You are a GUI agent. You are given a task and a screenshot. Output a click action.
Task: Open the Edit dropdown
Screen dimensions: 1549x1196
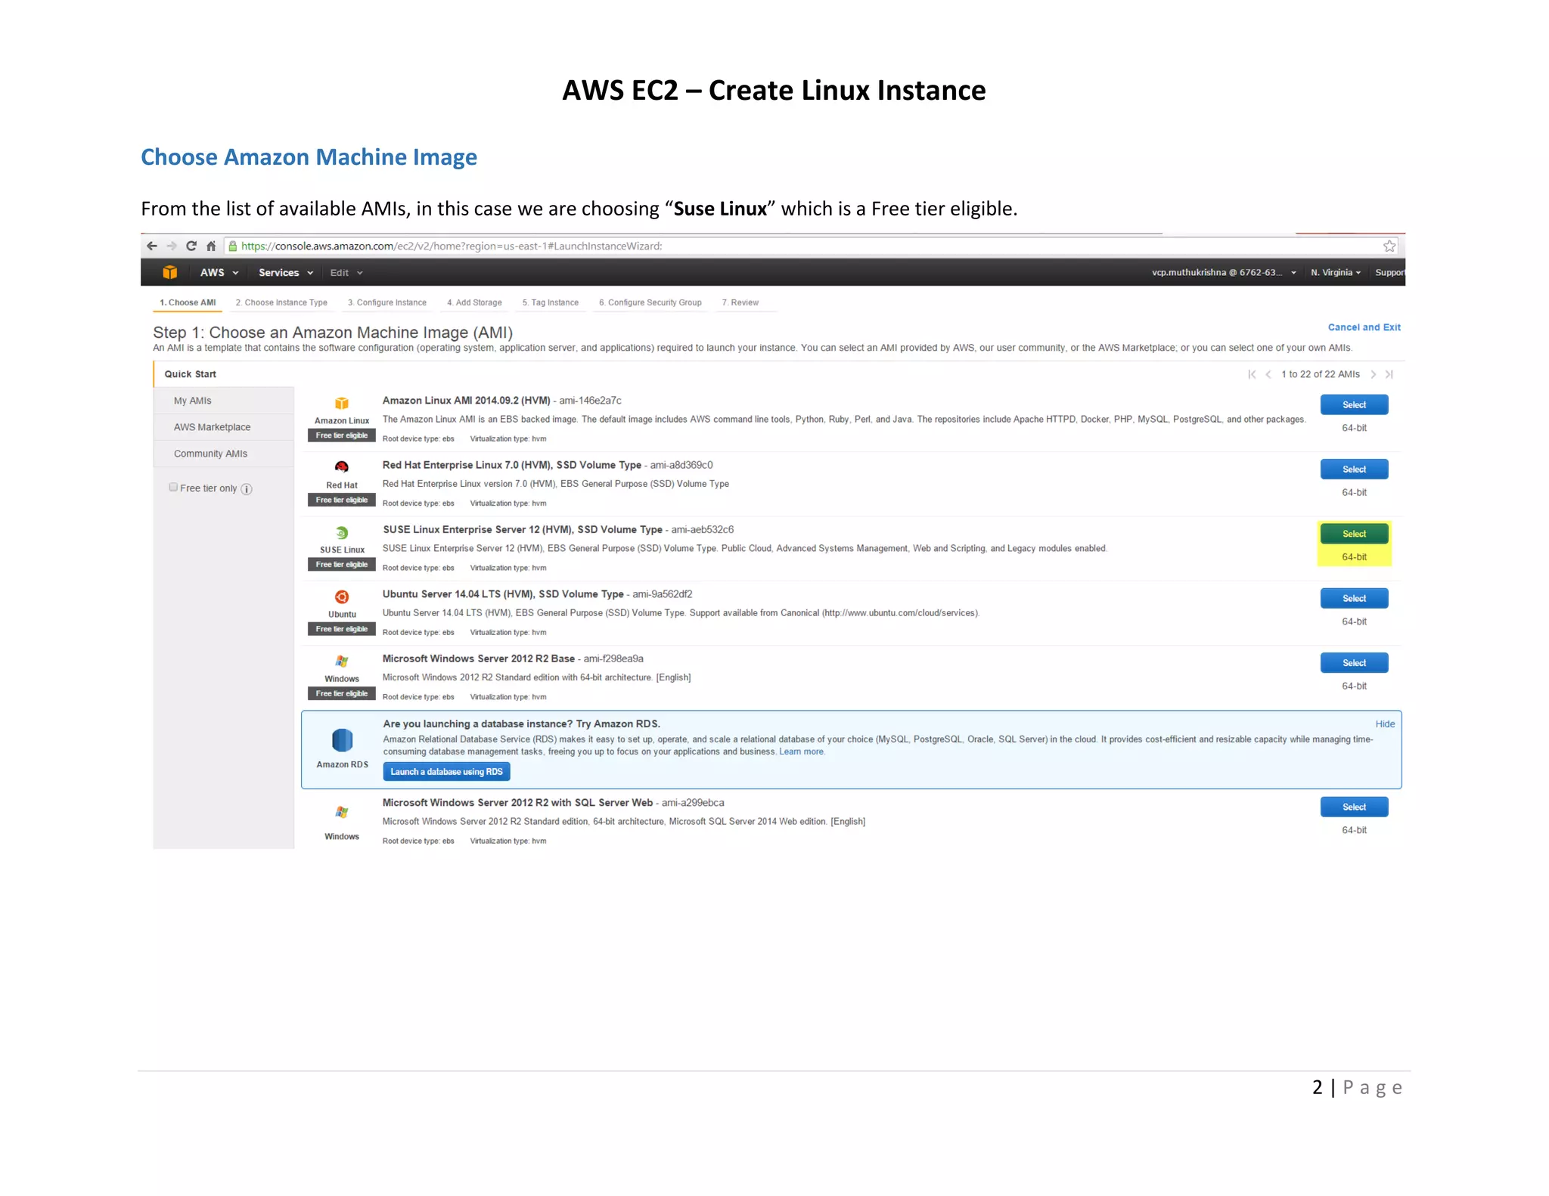346,272
